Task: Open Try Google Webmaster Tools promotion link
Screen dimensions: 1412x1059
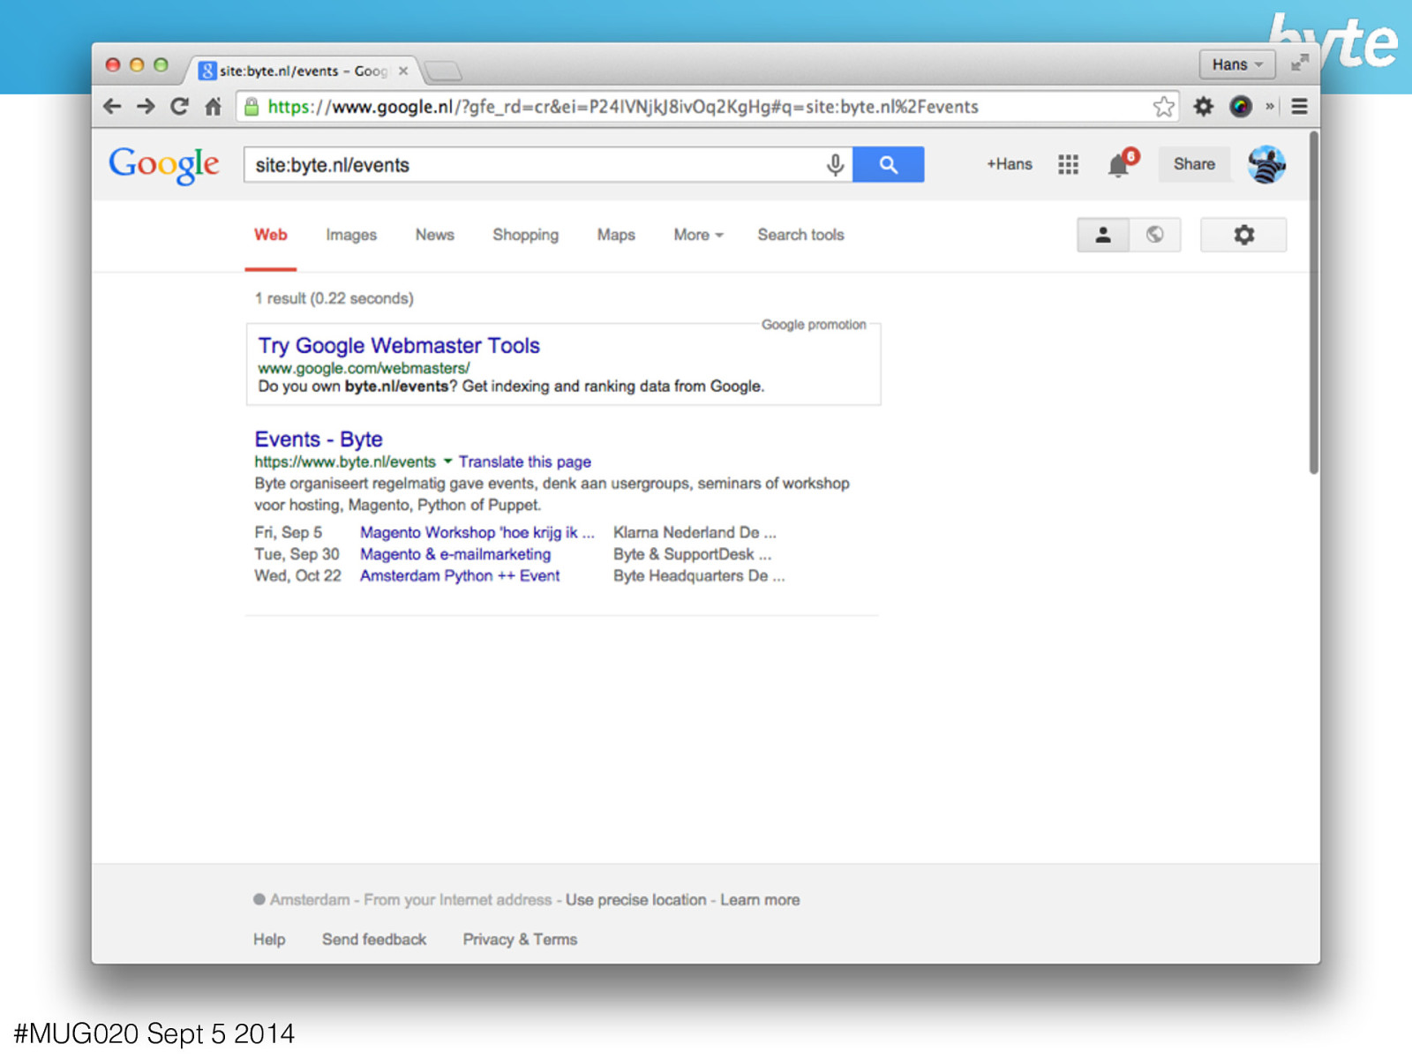Action: 399,346
